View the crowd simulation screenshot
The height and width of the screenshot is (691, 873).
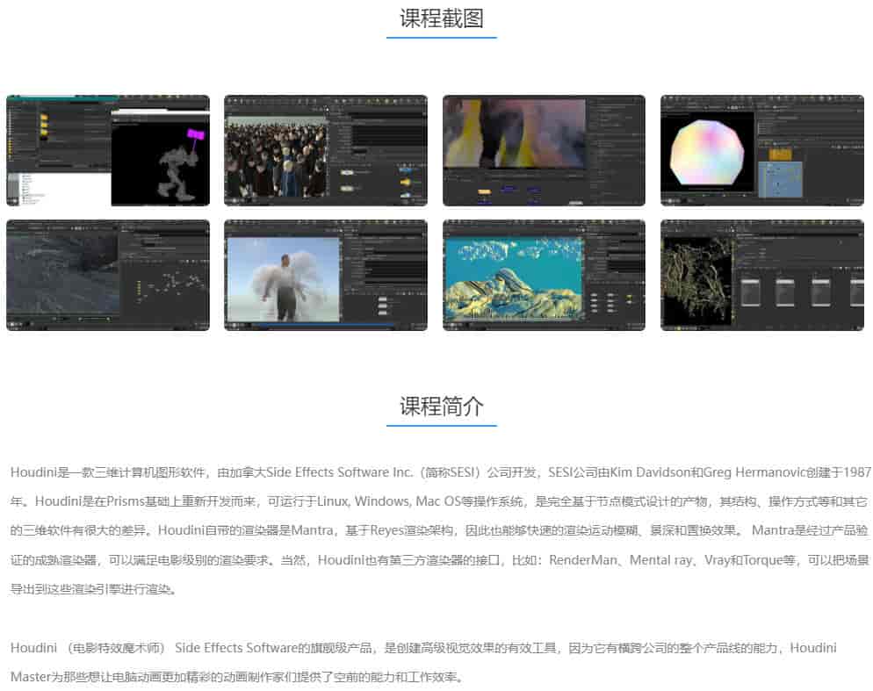pyautogui.click(x=325, y=149)
